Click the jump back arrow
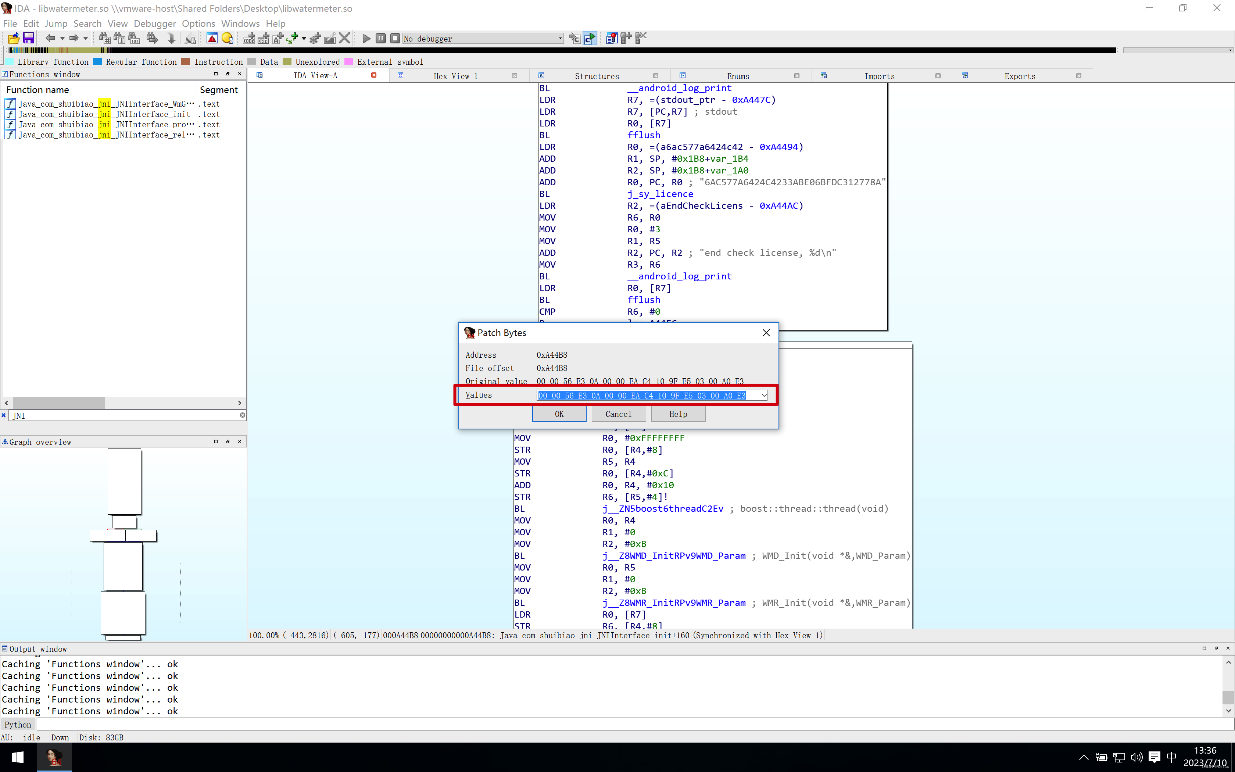 tap(50, 38)
